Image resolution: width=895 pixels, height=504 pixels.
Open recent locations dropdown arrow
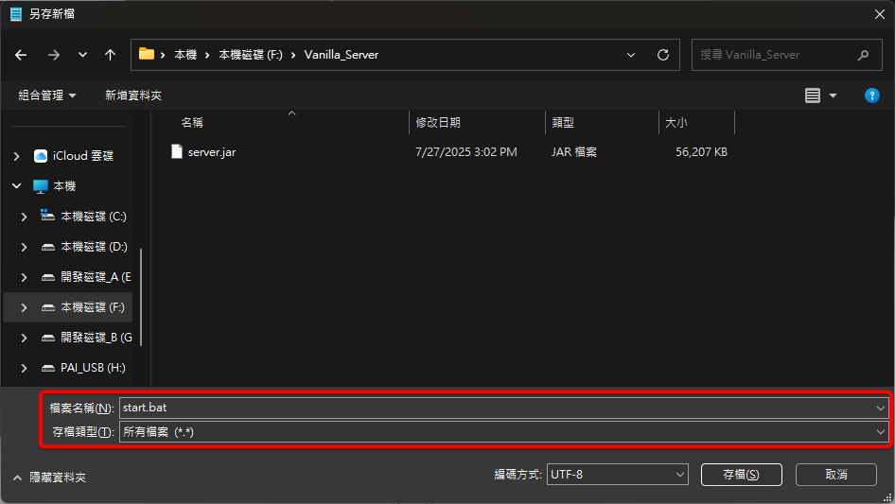pos(82,55)
